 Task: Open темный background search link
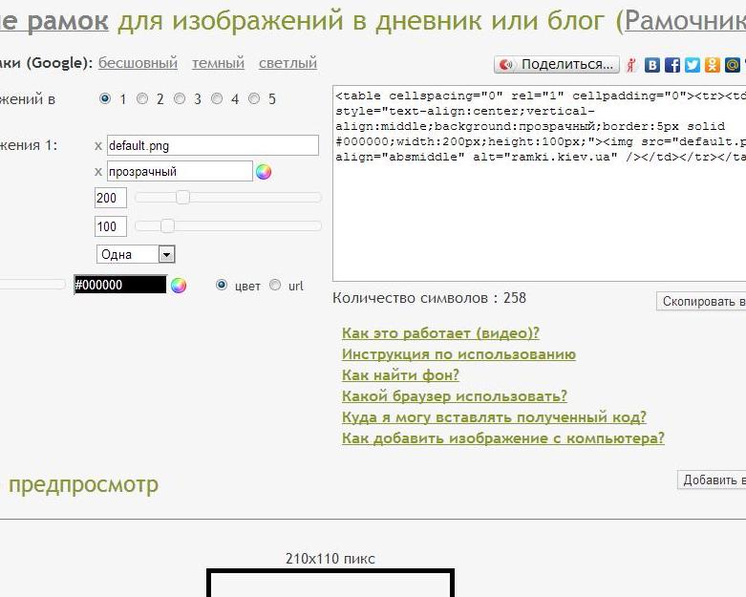point(218,63)
